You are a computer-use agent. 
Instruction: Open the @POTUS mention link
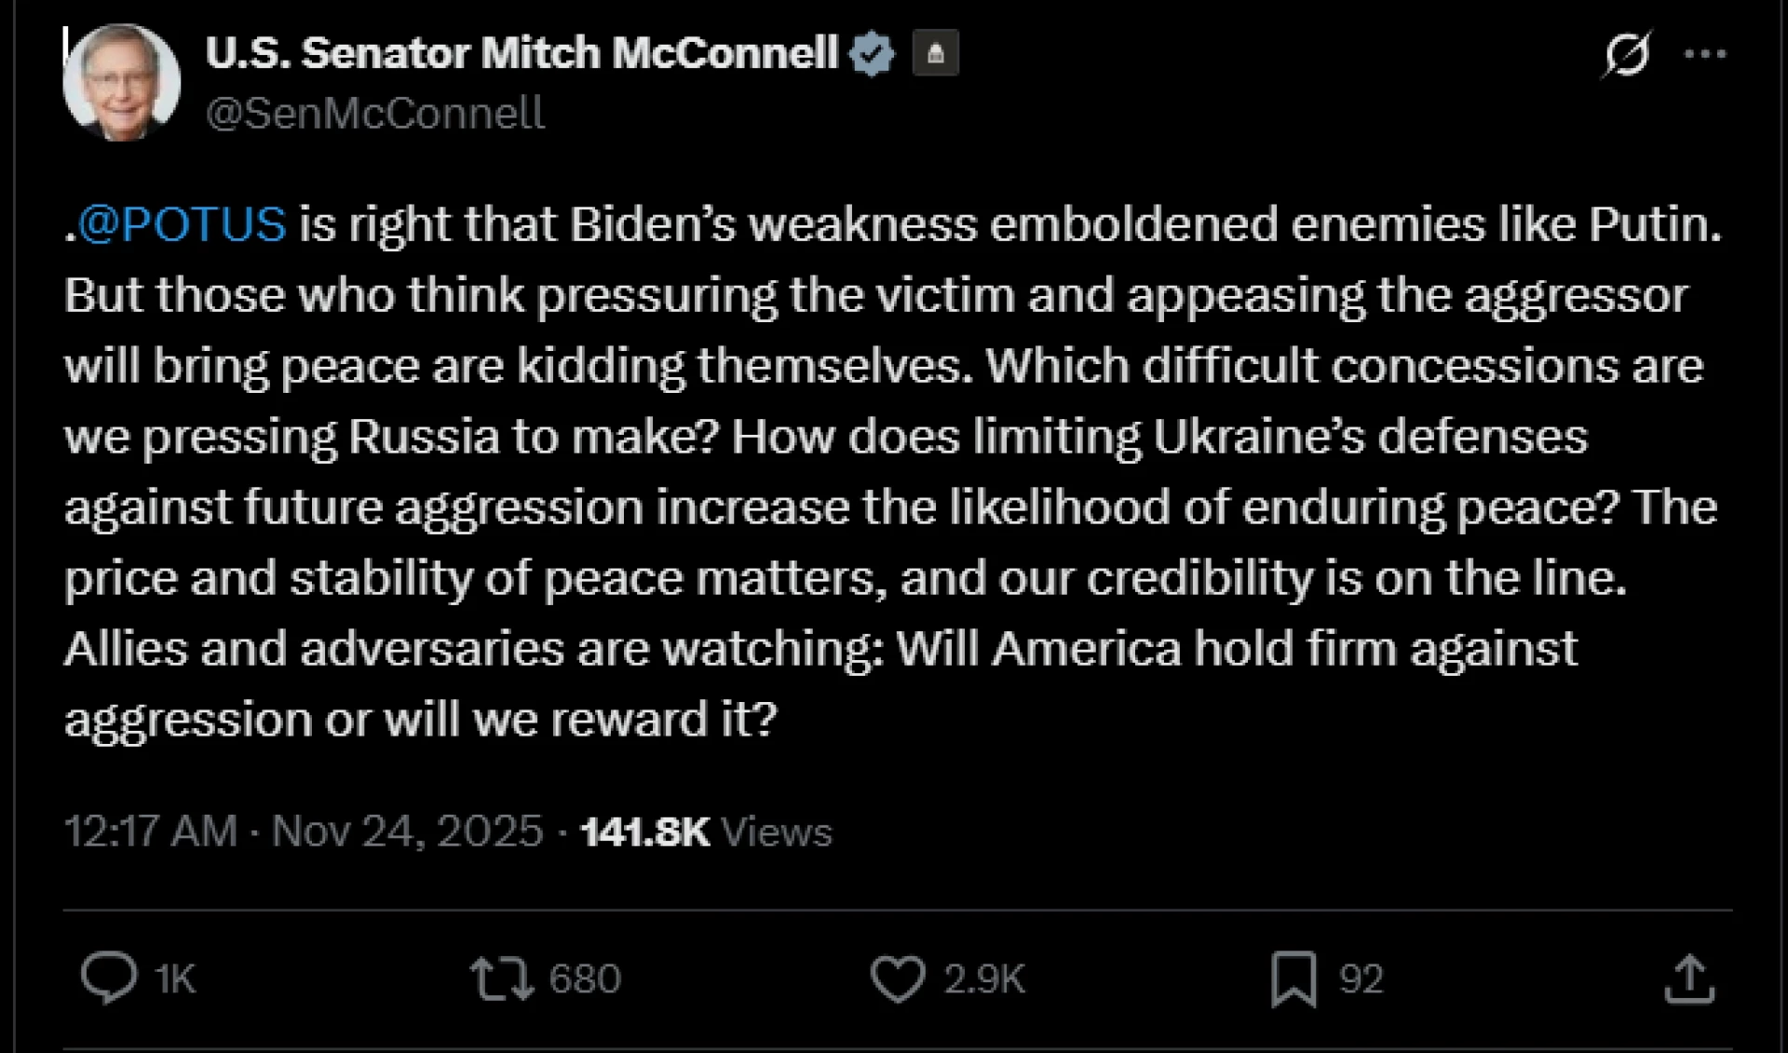click(182, 224)
